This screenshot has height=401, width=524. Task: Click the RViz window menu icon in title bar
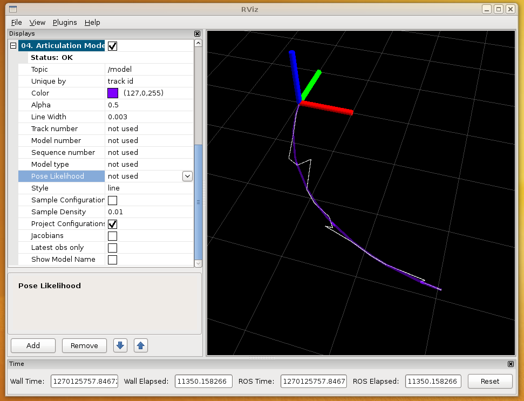point(13,9)
